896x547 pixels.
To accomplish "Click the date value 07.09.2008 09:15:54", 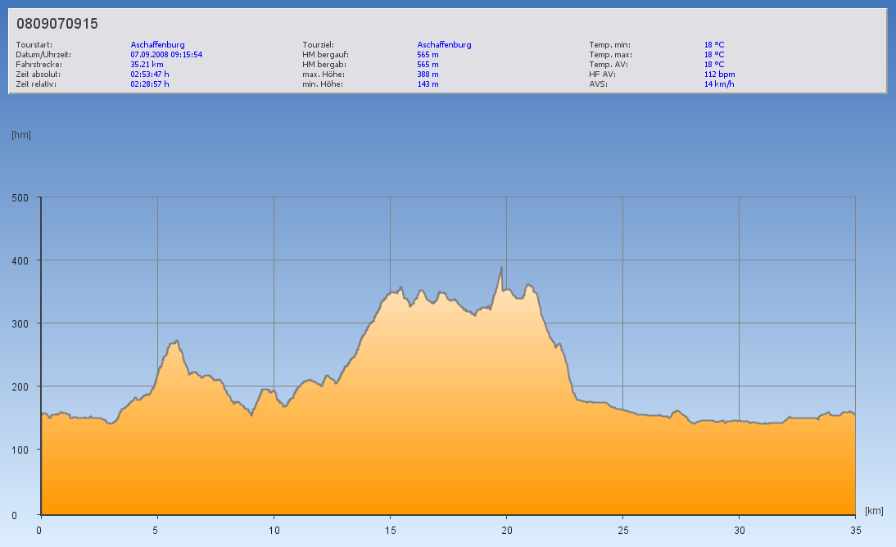I will coord(166,54).
